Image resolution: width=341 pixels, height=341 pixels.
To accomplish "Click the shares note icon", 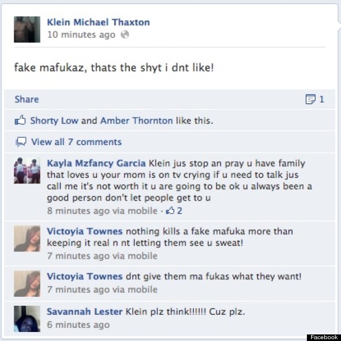I will point(310,99).
